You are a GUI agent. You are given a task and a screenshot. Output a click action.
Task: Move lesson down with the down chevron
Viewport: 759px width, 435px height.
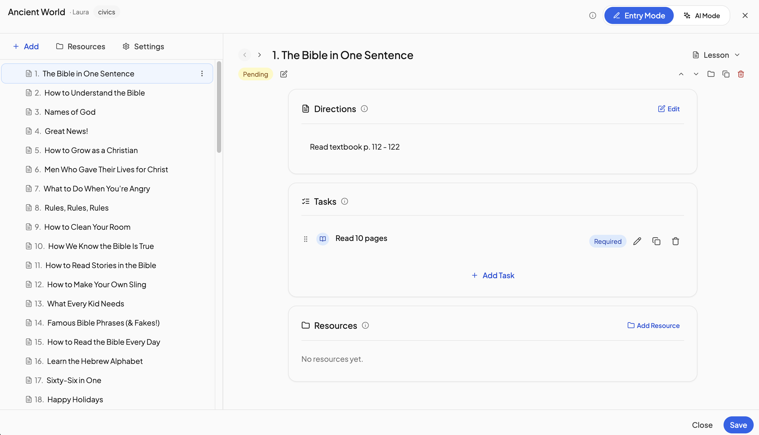(x=696, y=74)
